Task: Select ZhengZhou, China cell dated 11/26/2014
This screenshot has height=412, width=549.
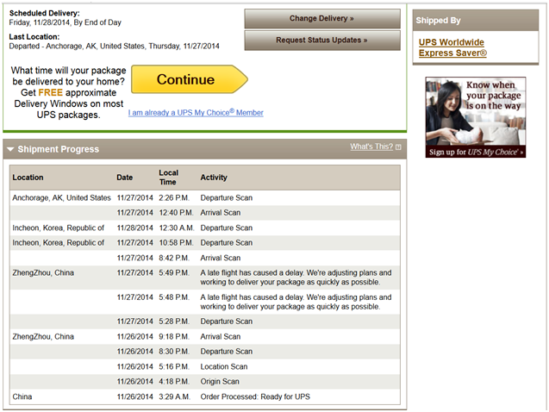Action: (x=43, y=337)
